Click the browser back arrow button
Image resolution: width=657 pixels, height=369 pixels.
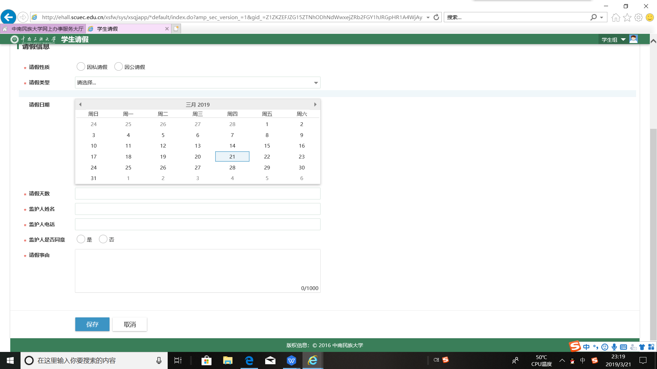[9, 17]
